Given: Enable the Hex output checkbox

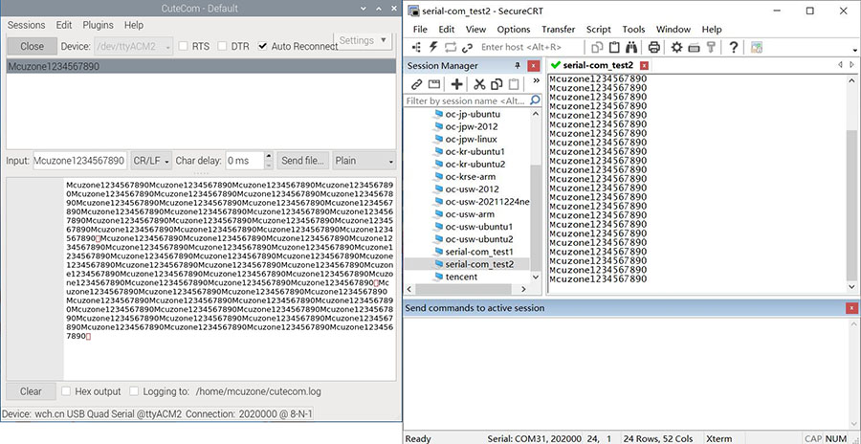Looking at the screenshot, I should tap(66, 391).
